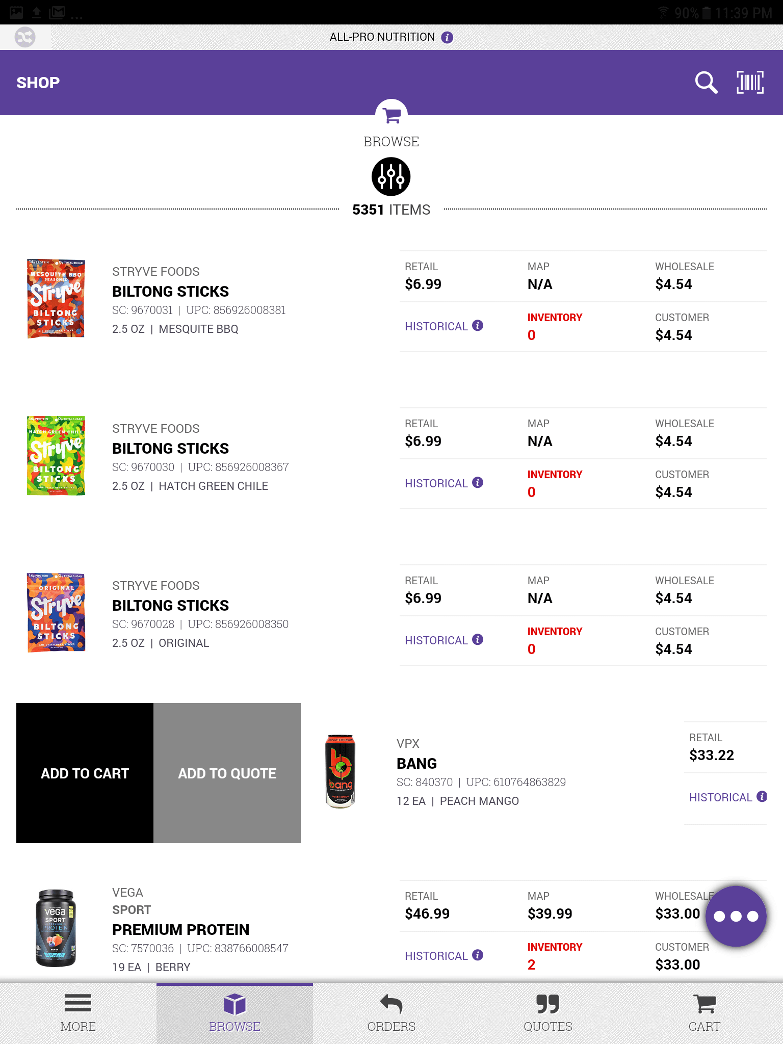Select the quotation marks icon above QUOTES
This screenshot has width=783, height=1044.
pyautogui.click(x=547, y=1003)
